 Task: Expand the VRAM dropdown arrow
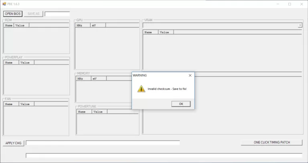pyautogui.click(x=300, y=25)
